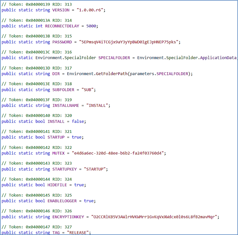This screenshot has width=238, height=235.
Task: Click parameters.SPECIALFOLDER argument reference
Action: [x=159, y=74]
